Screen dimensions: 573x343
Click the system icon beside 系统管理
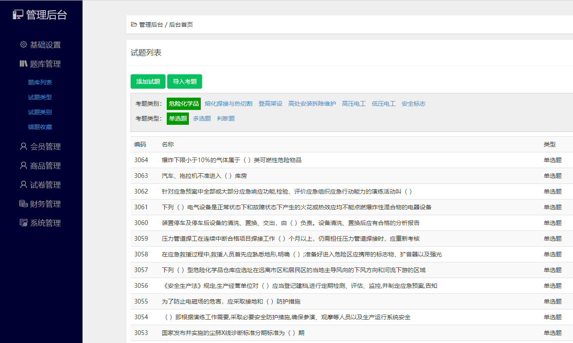[23, 223]
